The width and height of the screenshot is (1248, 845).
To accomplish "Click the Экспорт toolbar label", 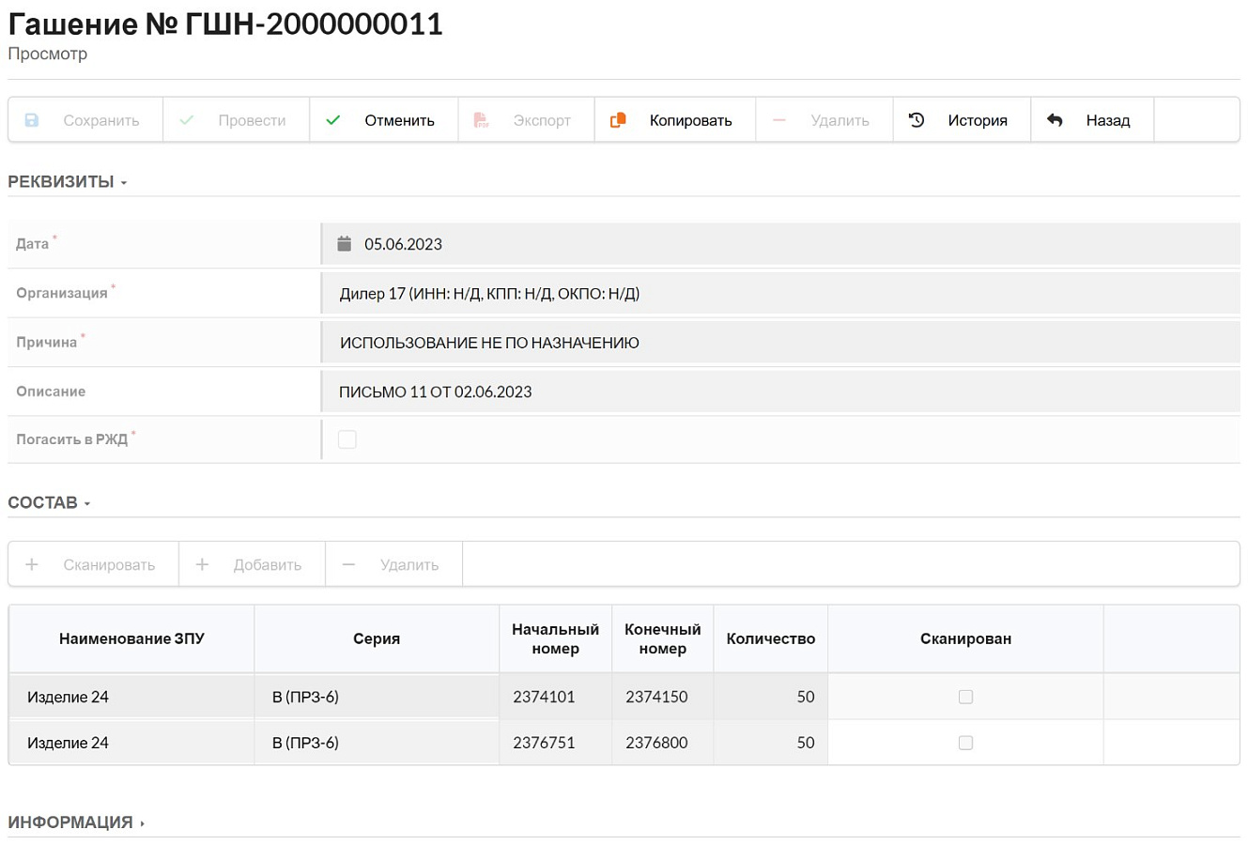I will point(542,120).
